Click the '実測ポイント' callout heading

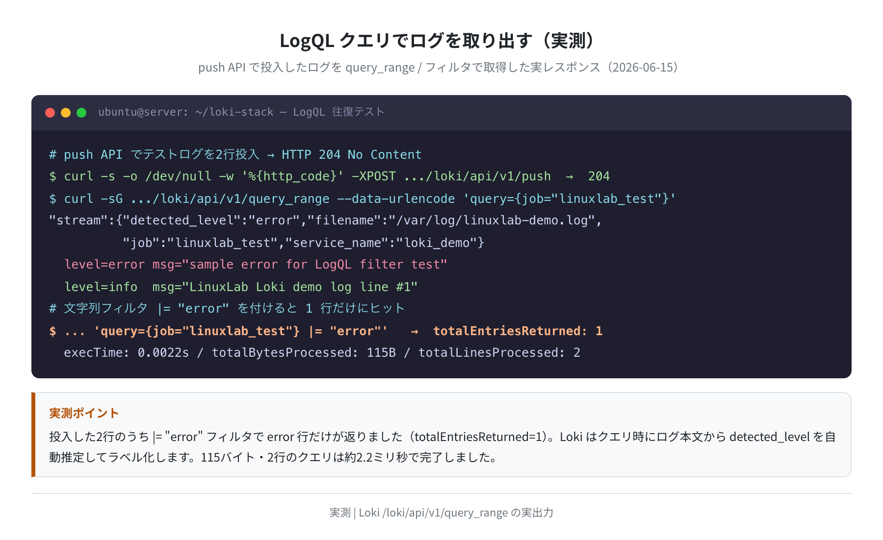pos(84,413)
